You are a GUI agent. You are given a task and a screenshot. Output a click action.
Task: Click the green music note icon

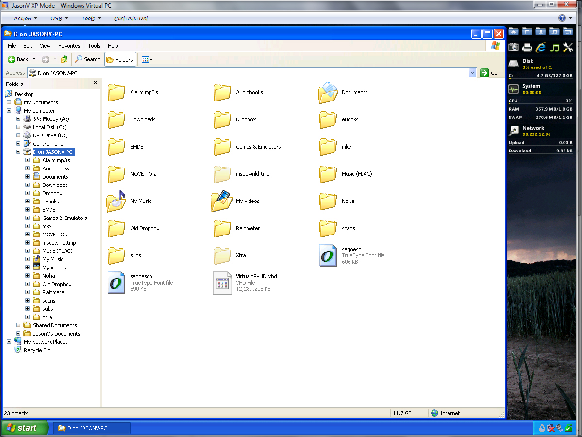(555, 48)
